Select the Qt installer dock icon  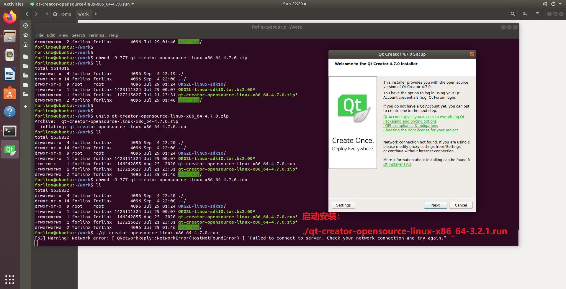[10, 150]
